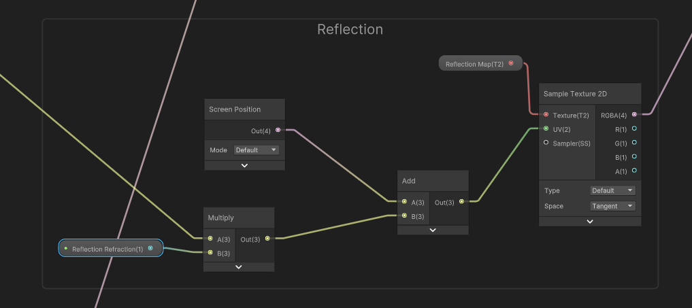Open the Sample Texture Type dropdown
Image resolution: width=692 pixels, height=308 pixels.
[x=612, y=190]
